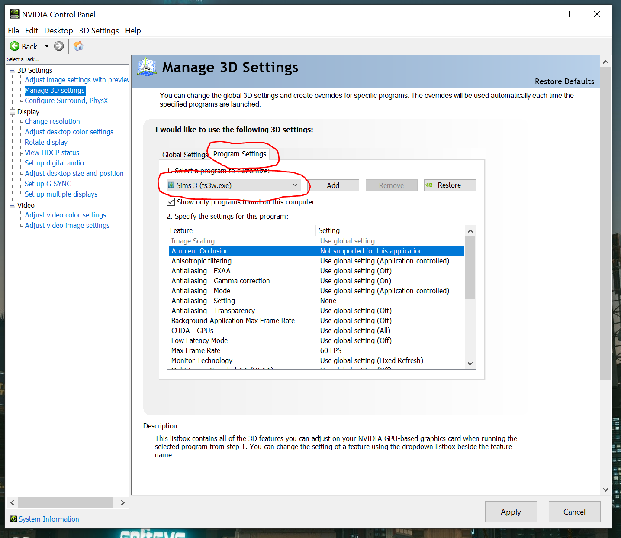Select the Program Settings tab
621x538 pixels.
pyautogui.click(x=240, y=154)
